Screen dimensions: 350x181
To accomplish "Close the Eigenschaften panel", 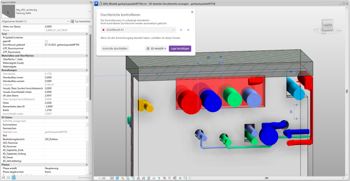I will (x=91, y=2).
